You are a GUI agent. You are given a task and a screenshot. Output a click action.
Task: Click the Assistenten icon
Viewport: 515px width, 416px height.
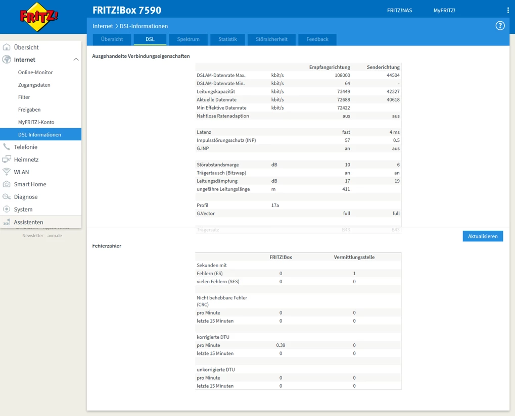7,222
